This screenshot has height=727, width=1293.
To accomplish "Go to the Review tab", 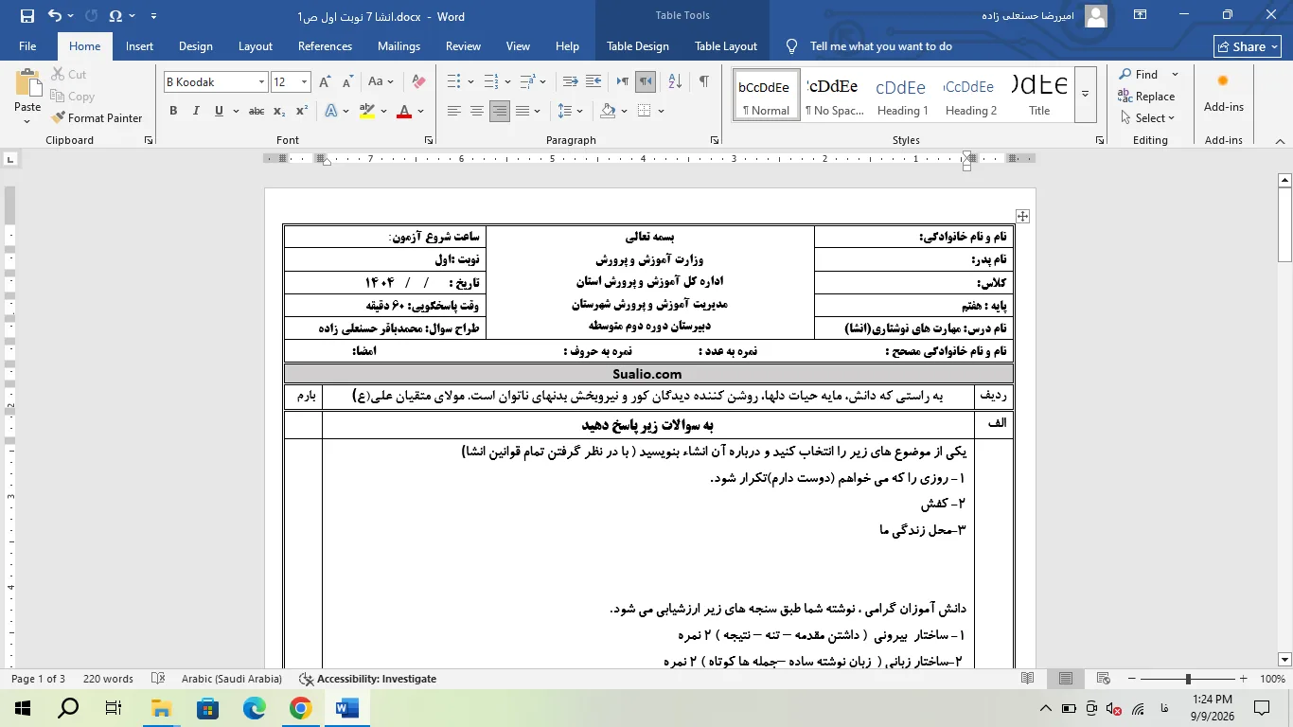I will 463,46.
